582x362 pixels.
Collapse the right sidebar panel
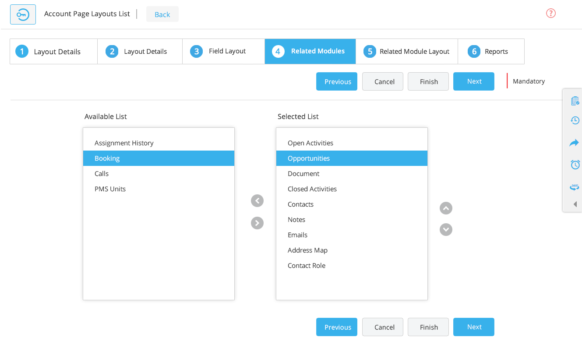[575, 204]
